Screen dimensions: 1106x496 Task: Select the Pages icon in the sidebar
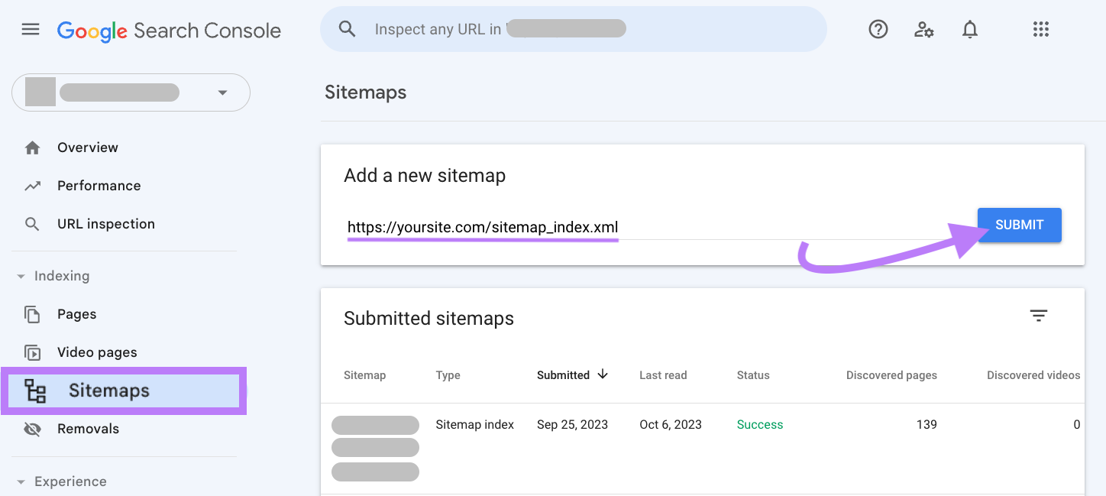32,314
